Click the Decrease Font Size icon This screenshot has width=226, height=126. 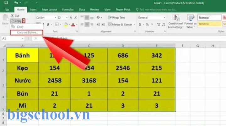pyautogui.click(x=76, y=18)
